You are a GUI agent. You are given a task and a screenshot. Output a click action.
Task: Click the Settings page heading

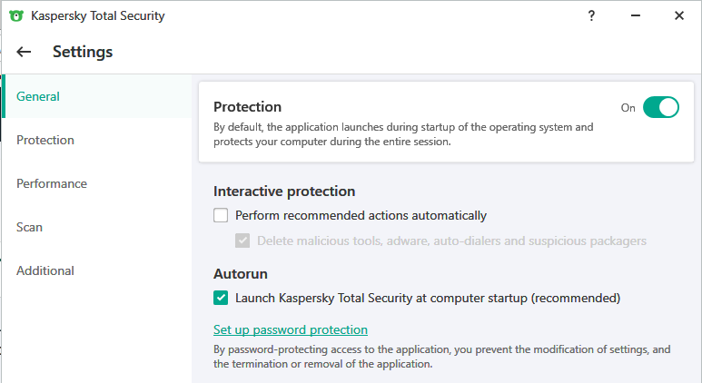pos(83,52)
